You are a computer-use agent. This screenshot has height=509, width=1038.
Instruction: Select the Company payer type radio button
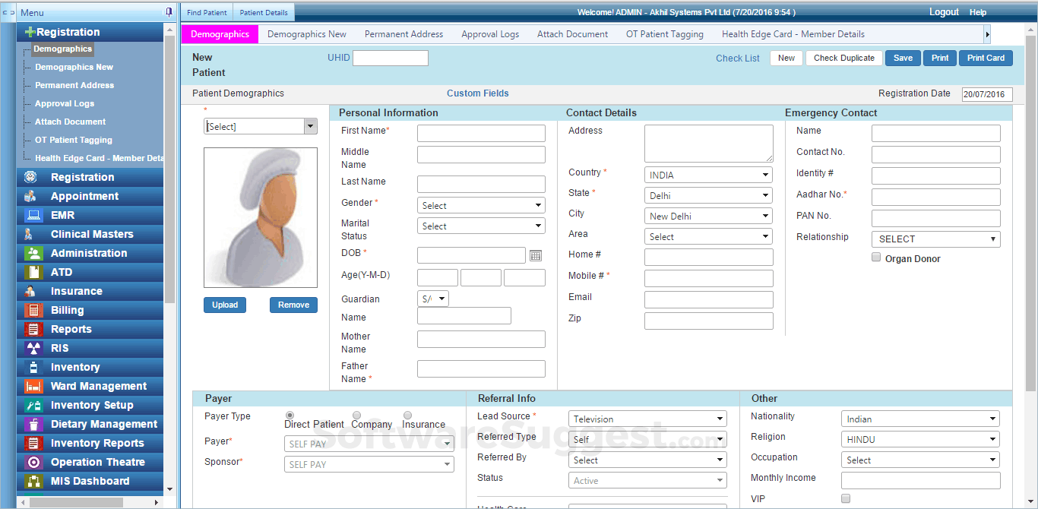(356, 415)
